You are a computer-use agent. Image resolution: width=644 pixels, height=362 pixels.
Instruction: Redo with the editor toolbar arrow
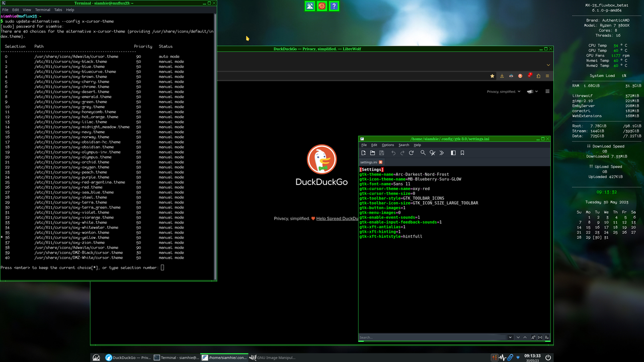click(403, 153)
